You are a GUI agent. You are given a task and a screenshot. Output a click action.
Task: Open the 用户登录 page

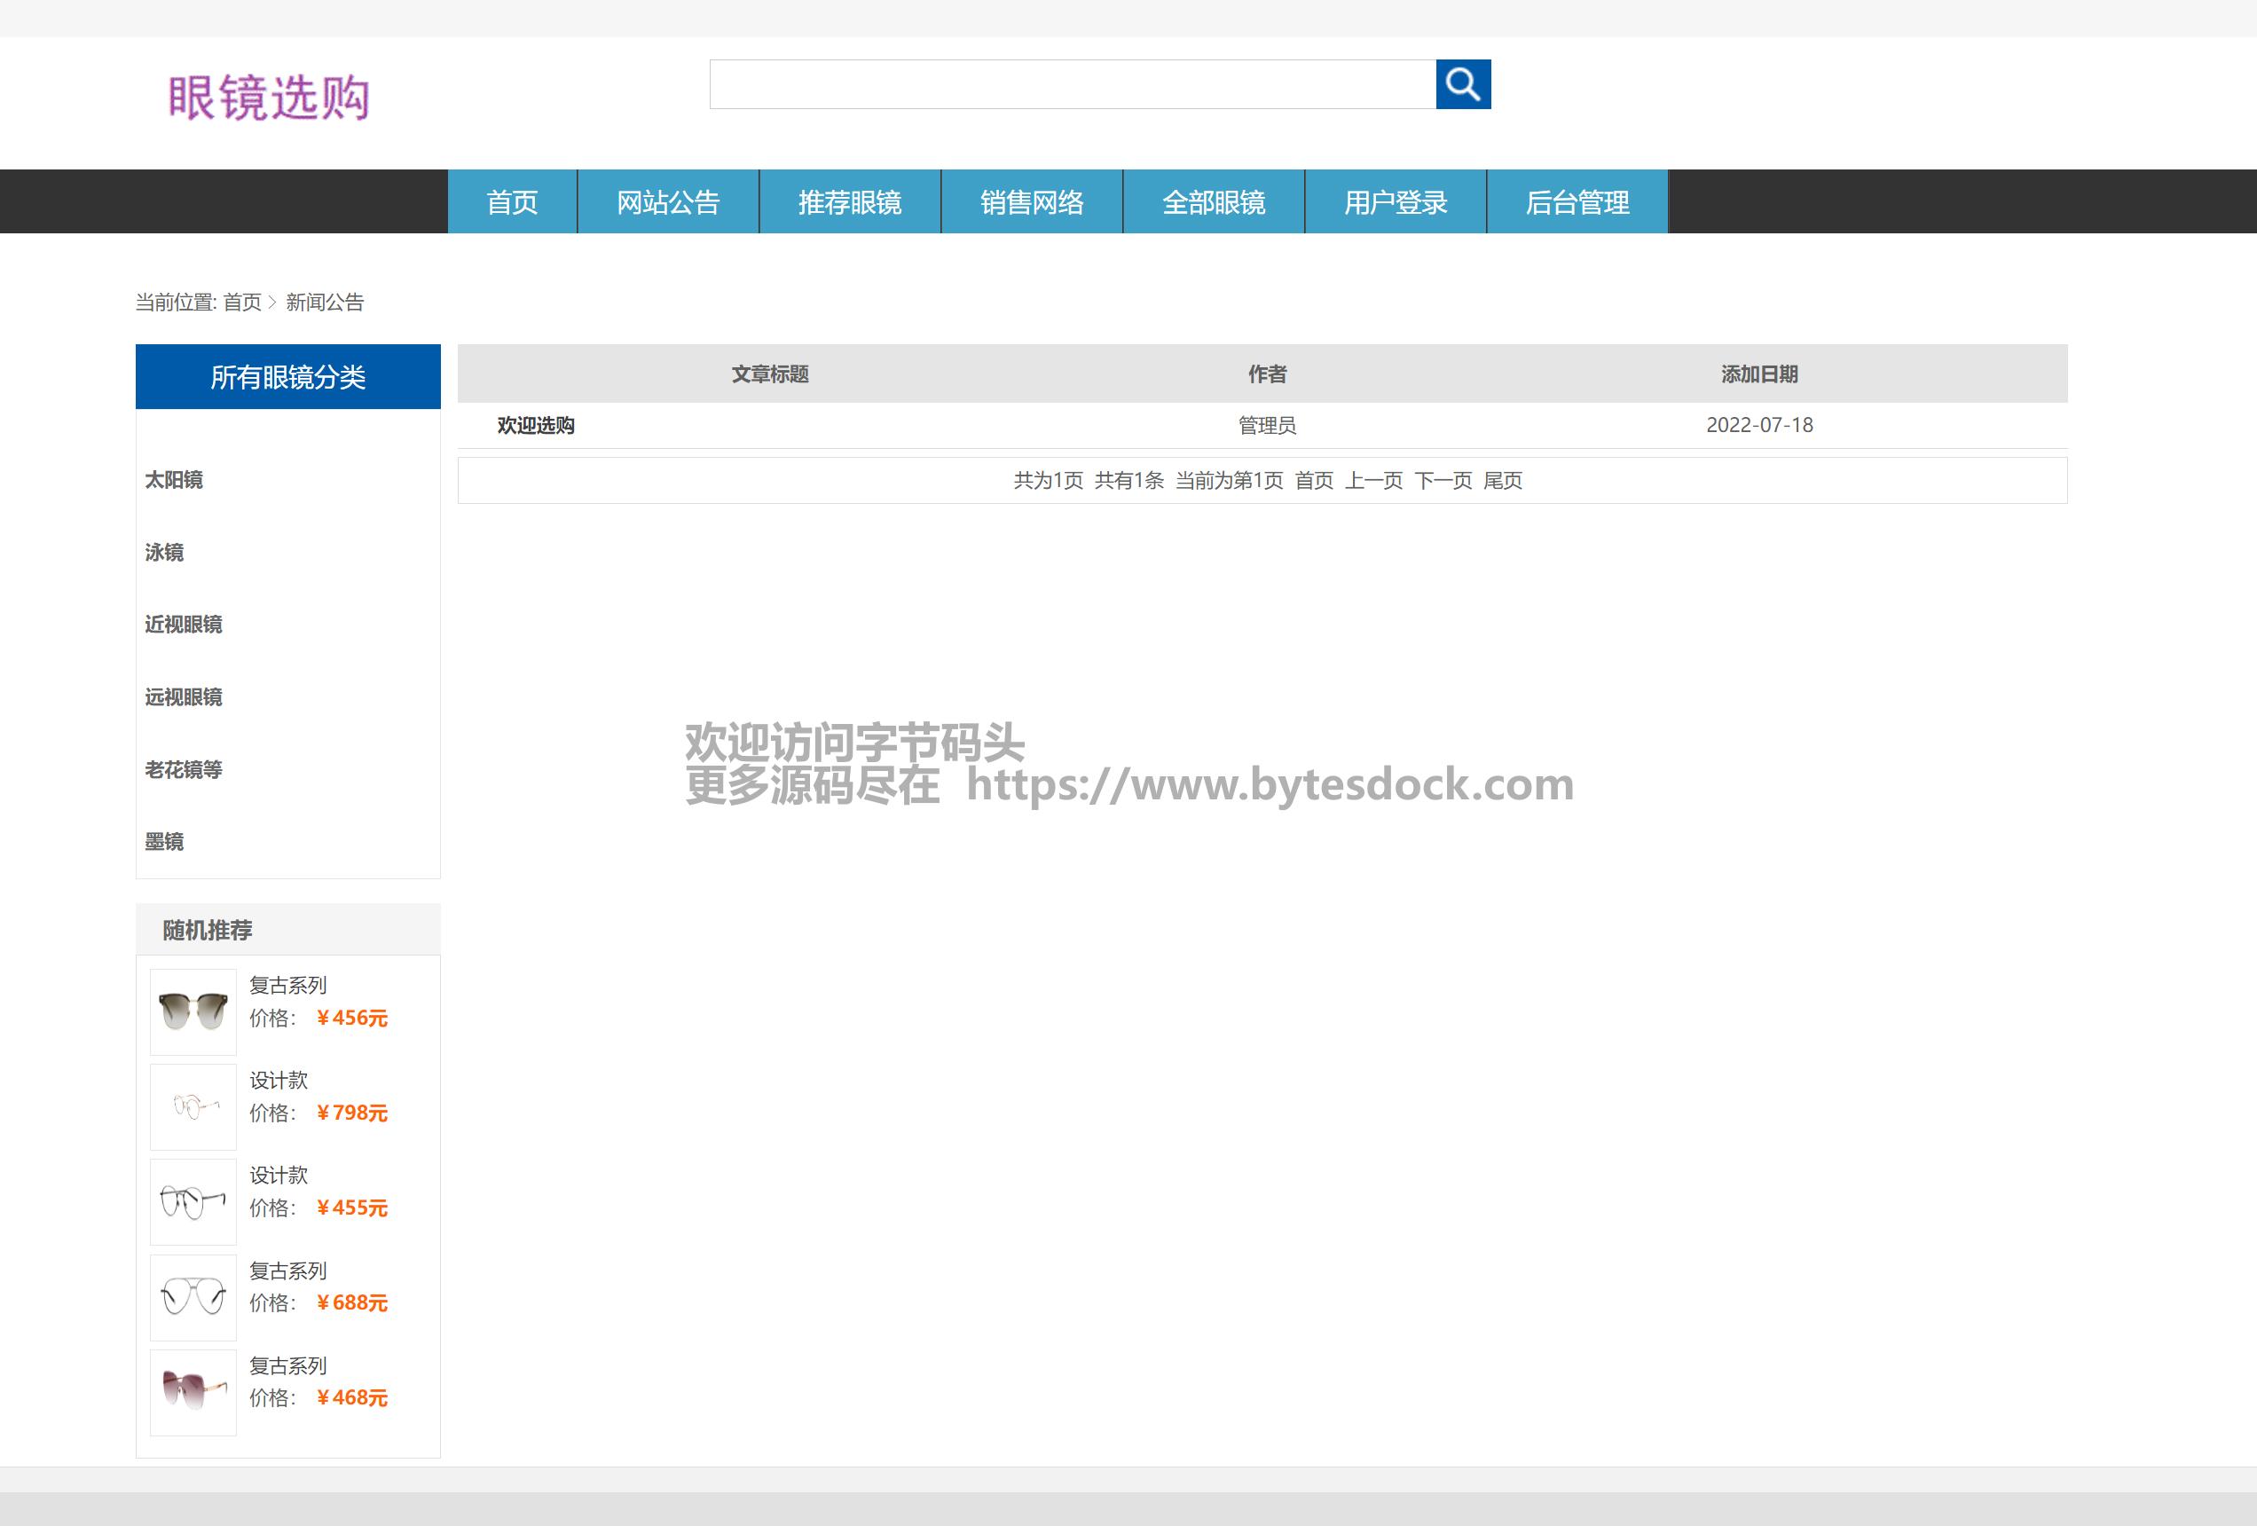(x=1396, y=202)
